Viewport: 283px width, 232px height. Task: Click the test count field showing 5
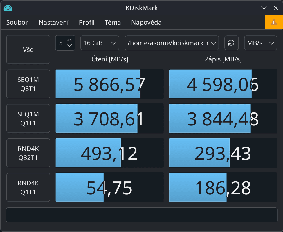tap(61, 43)
